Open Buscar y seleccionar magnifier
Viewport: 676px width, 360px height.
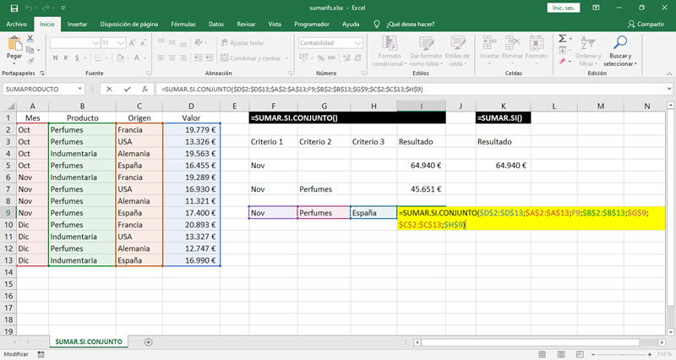coord(620,41)
